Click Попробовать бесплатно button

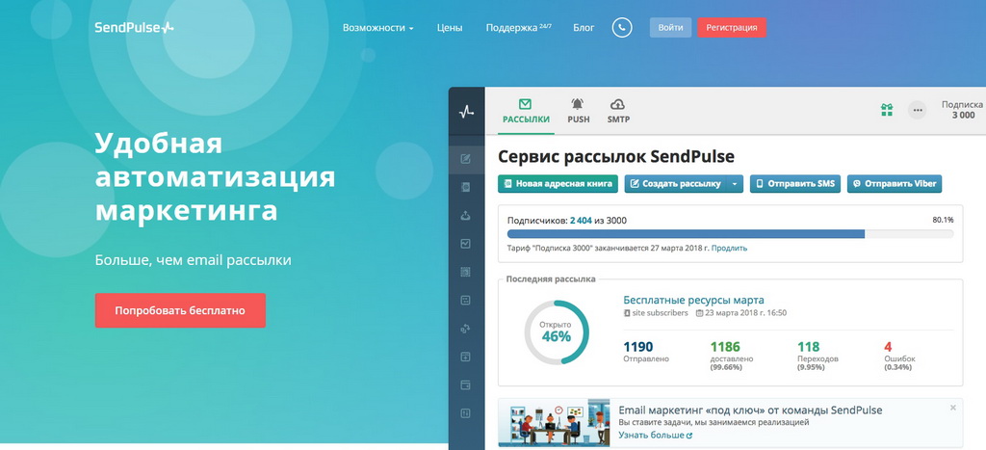click(180, 310)
